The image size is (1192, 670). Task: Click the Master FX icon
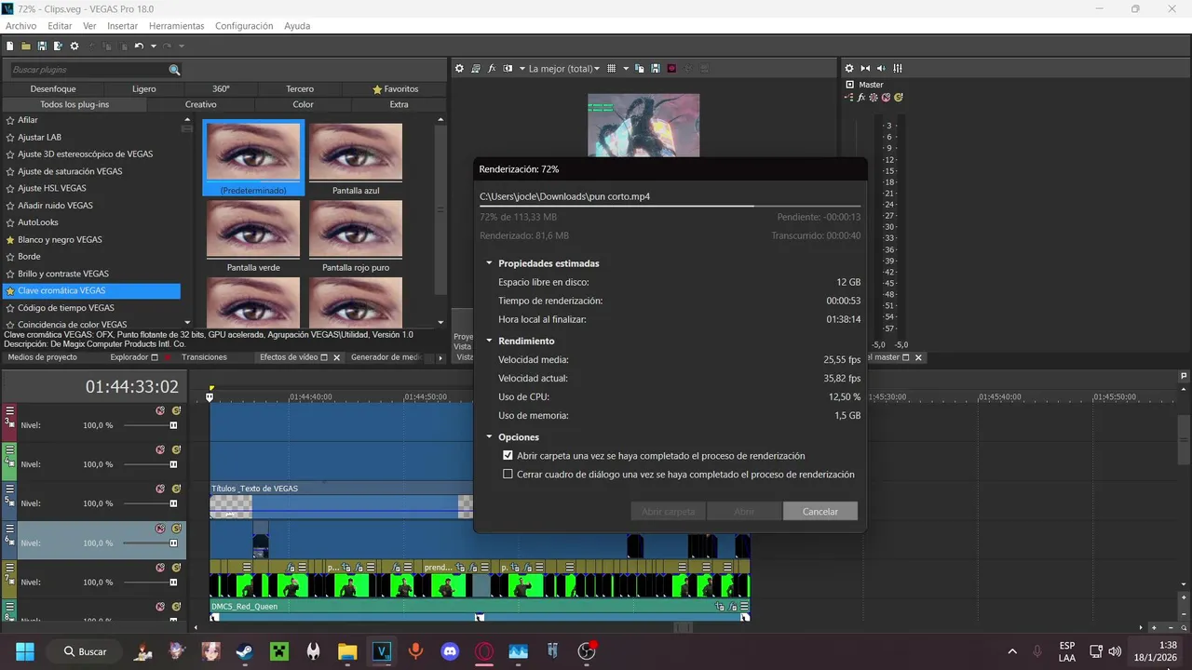tap(862, 97)
